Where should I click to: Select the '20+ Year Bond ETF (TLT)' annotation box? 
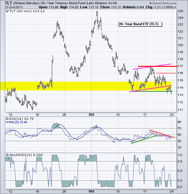click(x=140, y=24)
